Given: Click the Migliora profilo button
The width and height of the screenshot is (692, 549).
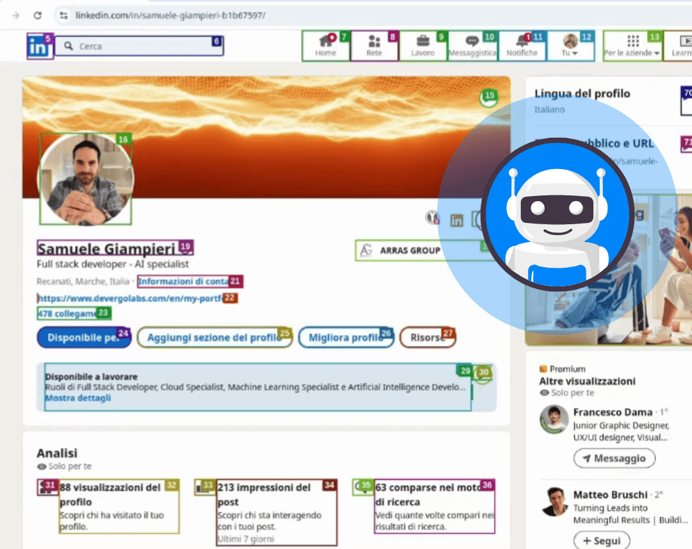Looking at the screenshot, I should pyautogui.click(x=346, y=338).
